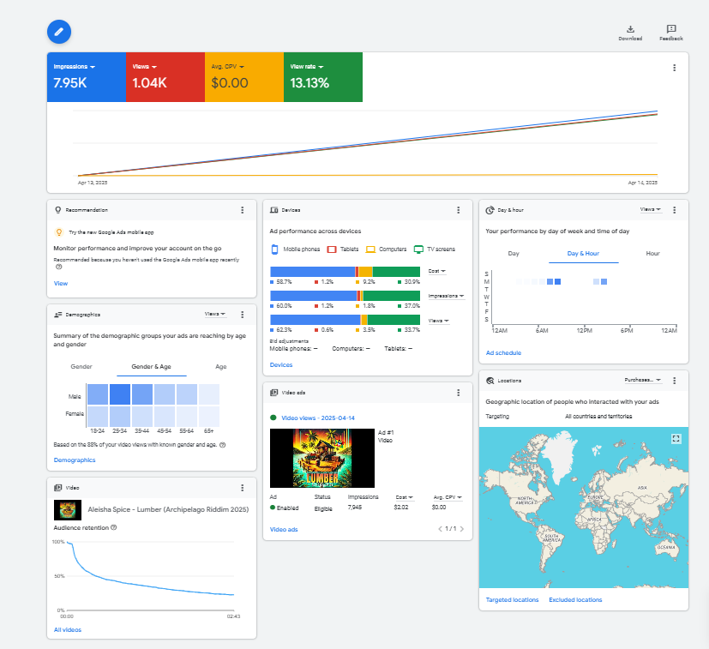Click fullscreen icon on the world map
The width and height of the screenshot is (709, 649).
coord(676,438)
